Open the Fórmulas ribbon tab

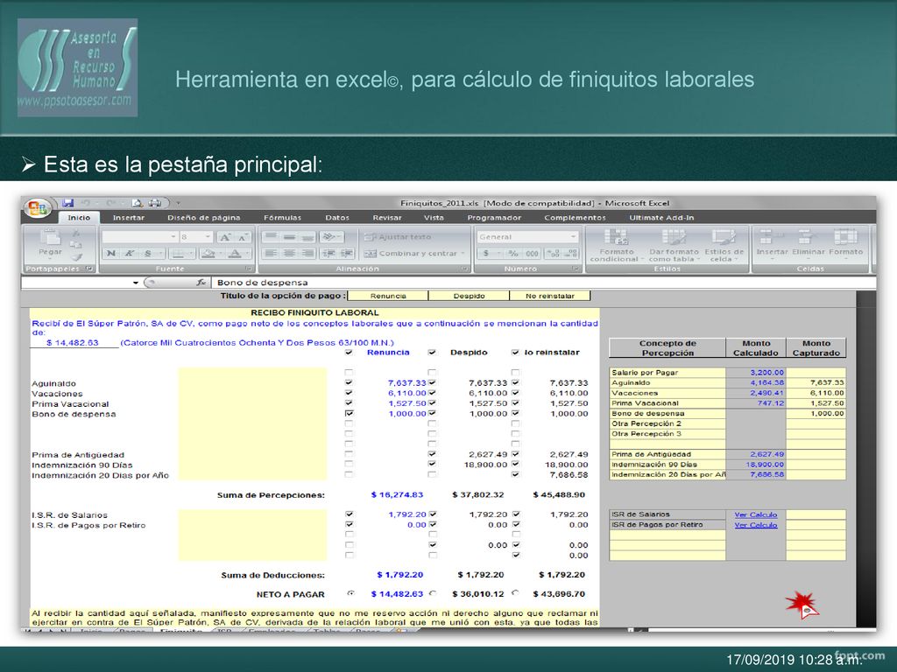(x=283, y=218)
